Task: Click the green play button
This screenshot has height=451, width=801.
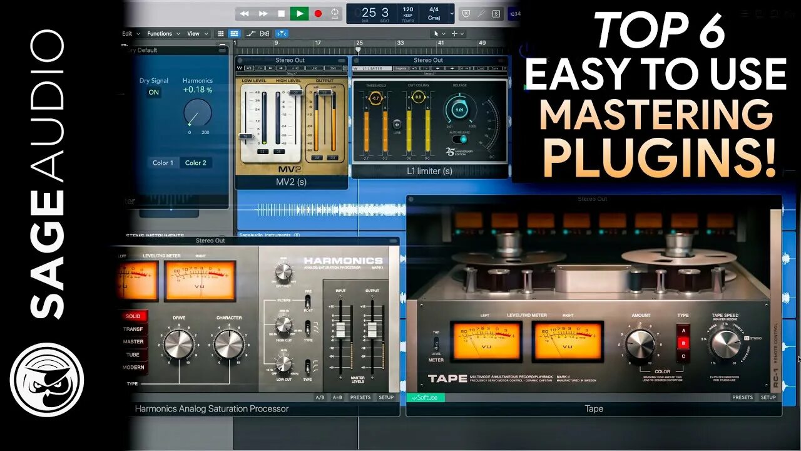Action: (300, 13)
